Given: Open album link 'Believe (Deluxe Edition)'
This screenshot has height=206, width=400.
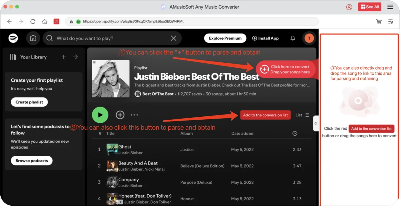Looking at the screenshot, I should coord(202,166).
